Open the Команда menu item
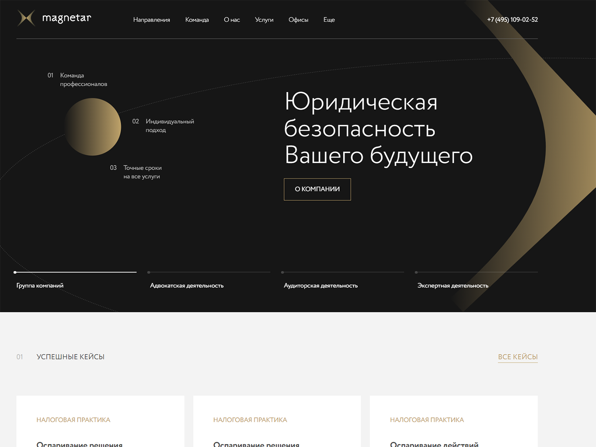The height and width of the screenshot is (447, 596). click(197, 20)
